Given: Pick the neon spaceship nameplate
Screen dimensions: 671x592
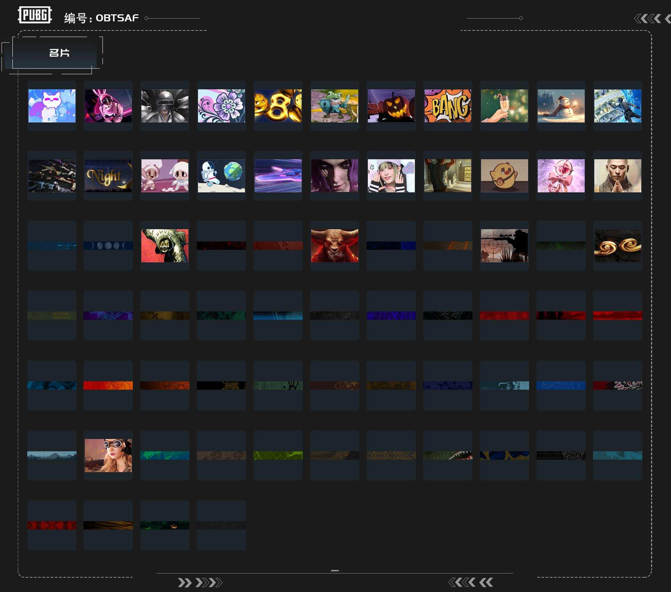Looking at the screenshot, I should coord(278,176).
